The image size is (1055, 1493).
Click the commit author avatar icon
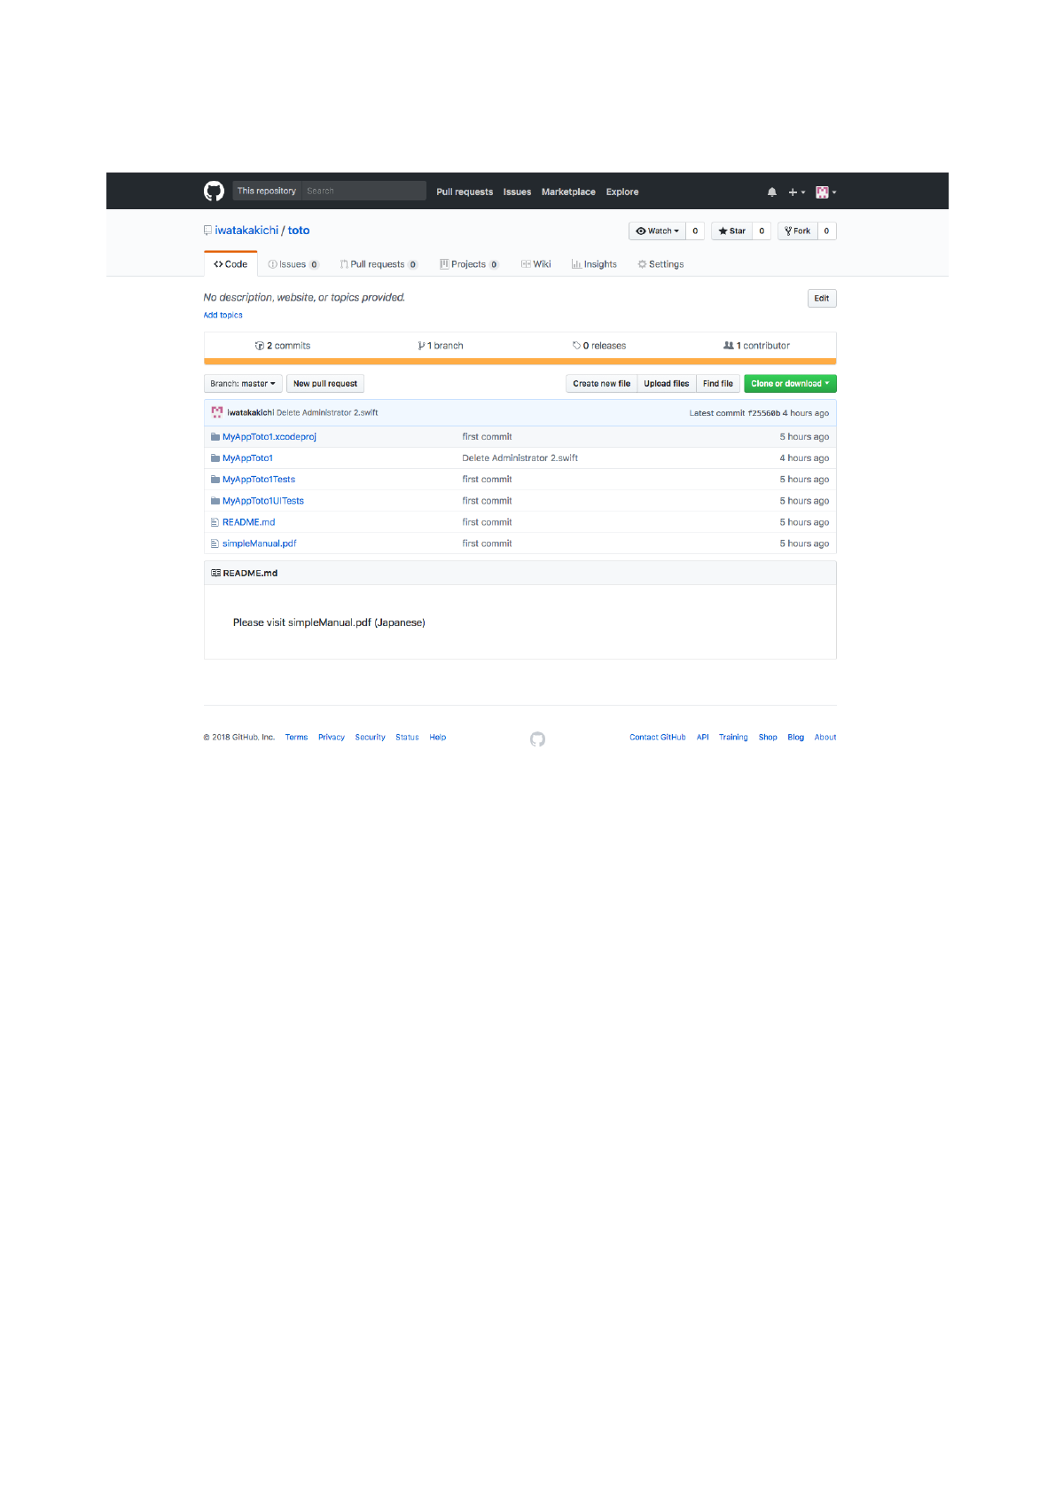(216, 412)
